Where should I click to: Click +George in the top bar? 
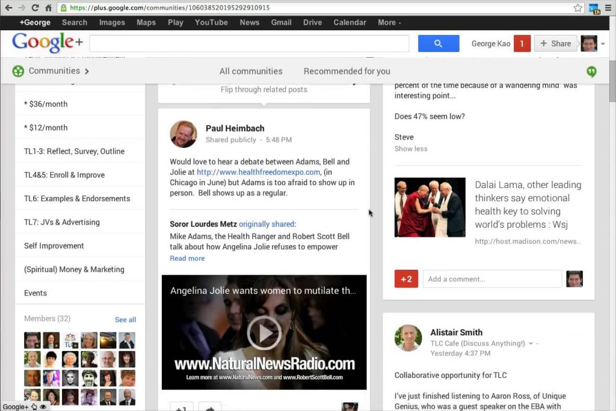tap(35, 22)
